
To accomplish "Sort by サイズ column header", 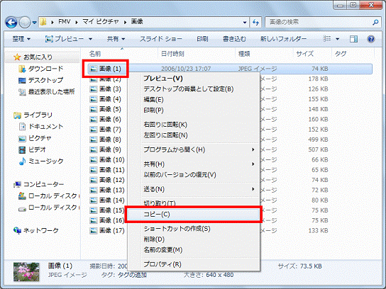I will click(x=305, y=54).
